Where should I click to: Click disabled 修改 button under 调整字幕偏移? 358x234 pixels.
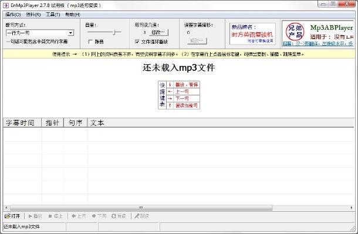click(197, 41)
